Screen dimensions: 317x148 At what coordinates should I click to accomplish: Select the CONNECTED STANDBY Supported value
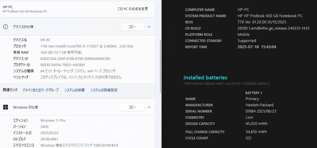[247, 41]
